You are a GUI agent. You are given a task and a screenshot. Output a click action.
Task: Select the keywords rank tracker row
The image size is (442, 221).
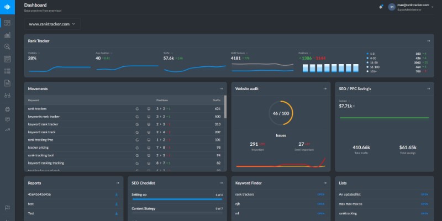click(124, 117)
